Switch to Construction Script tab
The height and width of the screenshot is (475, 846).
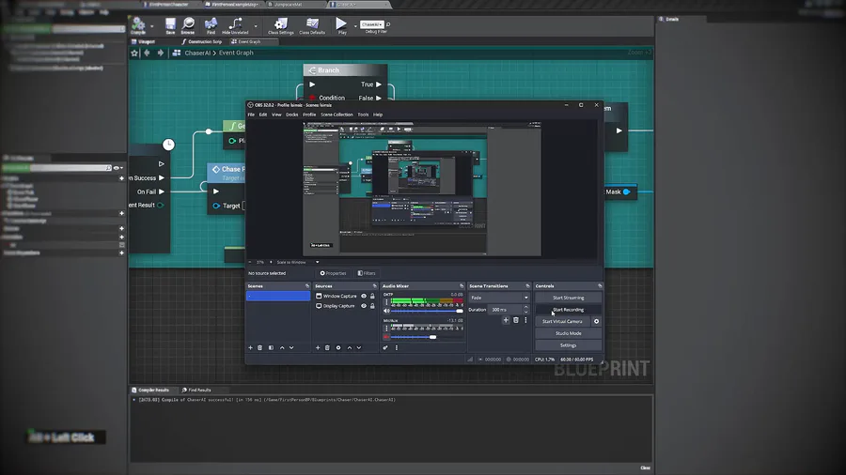point(202,41)
